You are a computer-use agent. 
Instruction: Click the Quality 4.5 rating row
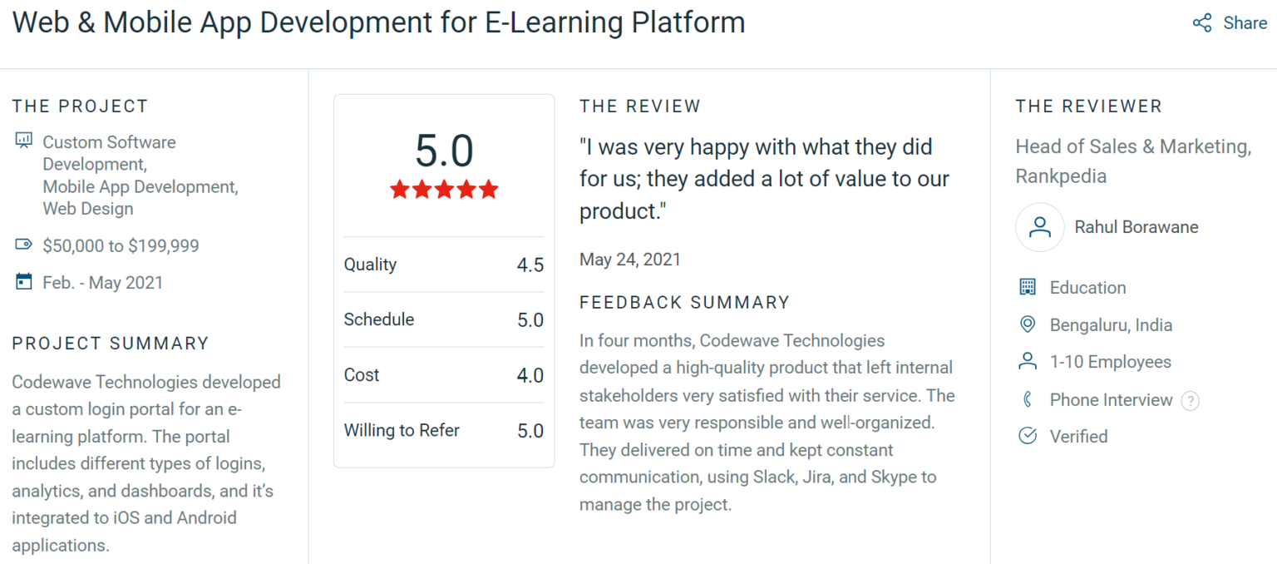click(443, 264)
